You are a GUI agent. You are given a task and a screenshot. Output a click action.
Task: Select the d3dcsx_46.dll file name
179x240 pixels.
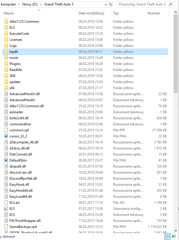tap(20, 148)
